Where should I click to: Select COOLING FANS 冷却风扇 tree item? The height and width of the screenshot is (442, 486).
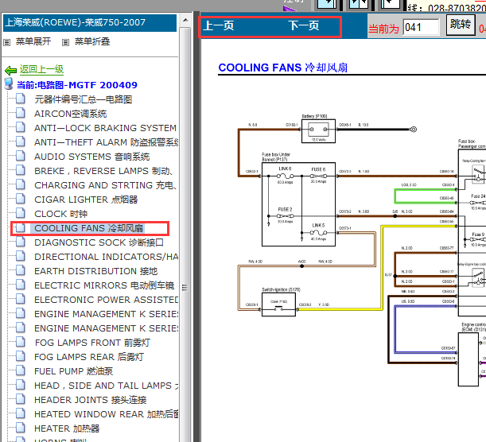point(88,228)
